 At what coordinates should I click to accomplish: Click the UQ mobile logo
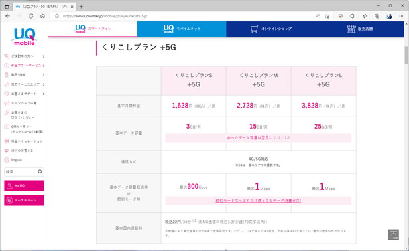[x=24, y=37]
